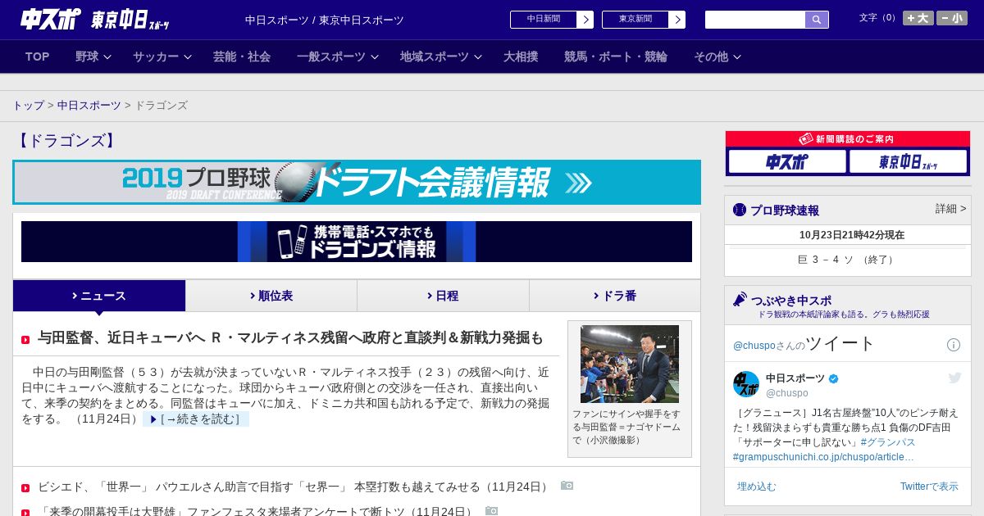The image size is (984, 516).
Task: Expand the 一般スポーツ navigation dropdown
Action: [x=338, y=57]
